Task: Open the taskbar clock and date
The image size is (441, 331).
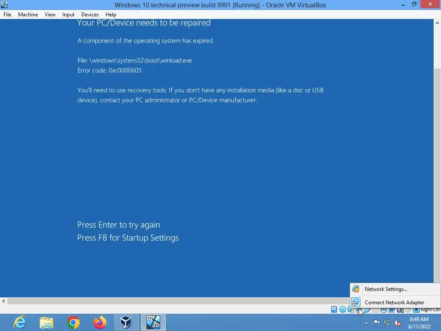Action: point(419,323)
